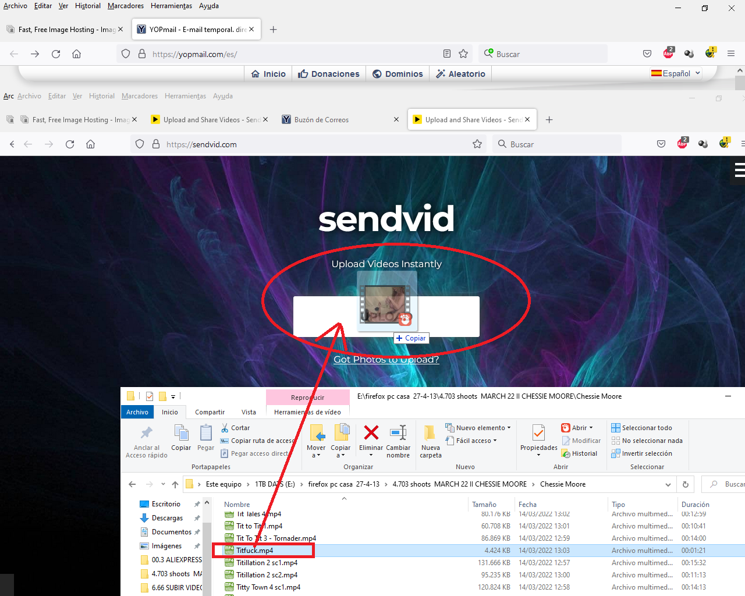Open the top browser's hamburger application menu
745x596 pixels.
click(x=731, y=54)
